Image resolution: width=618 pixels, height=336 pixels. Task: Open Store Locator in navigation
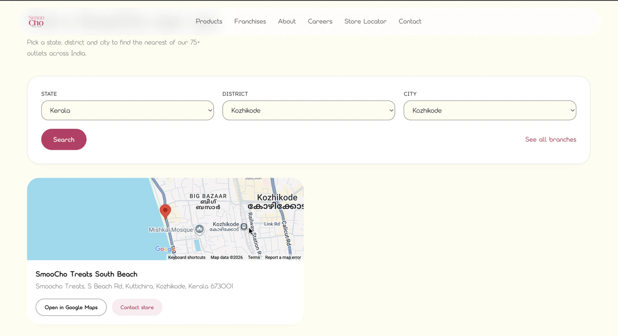click(366, 21)
